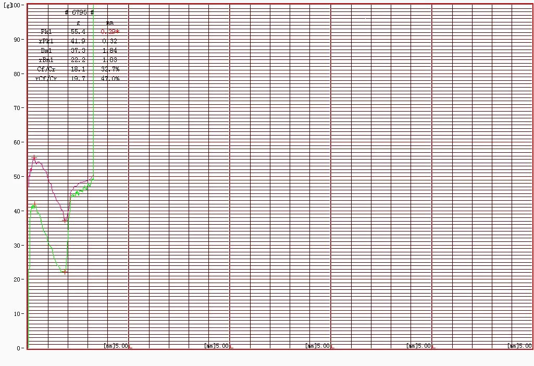Click the Cf/Cr percentage '32.7%'

(x=110, y=69)
